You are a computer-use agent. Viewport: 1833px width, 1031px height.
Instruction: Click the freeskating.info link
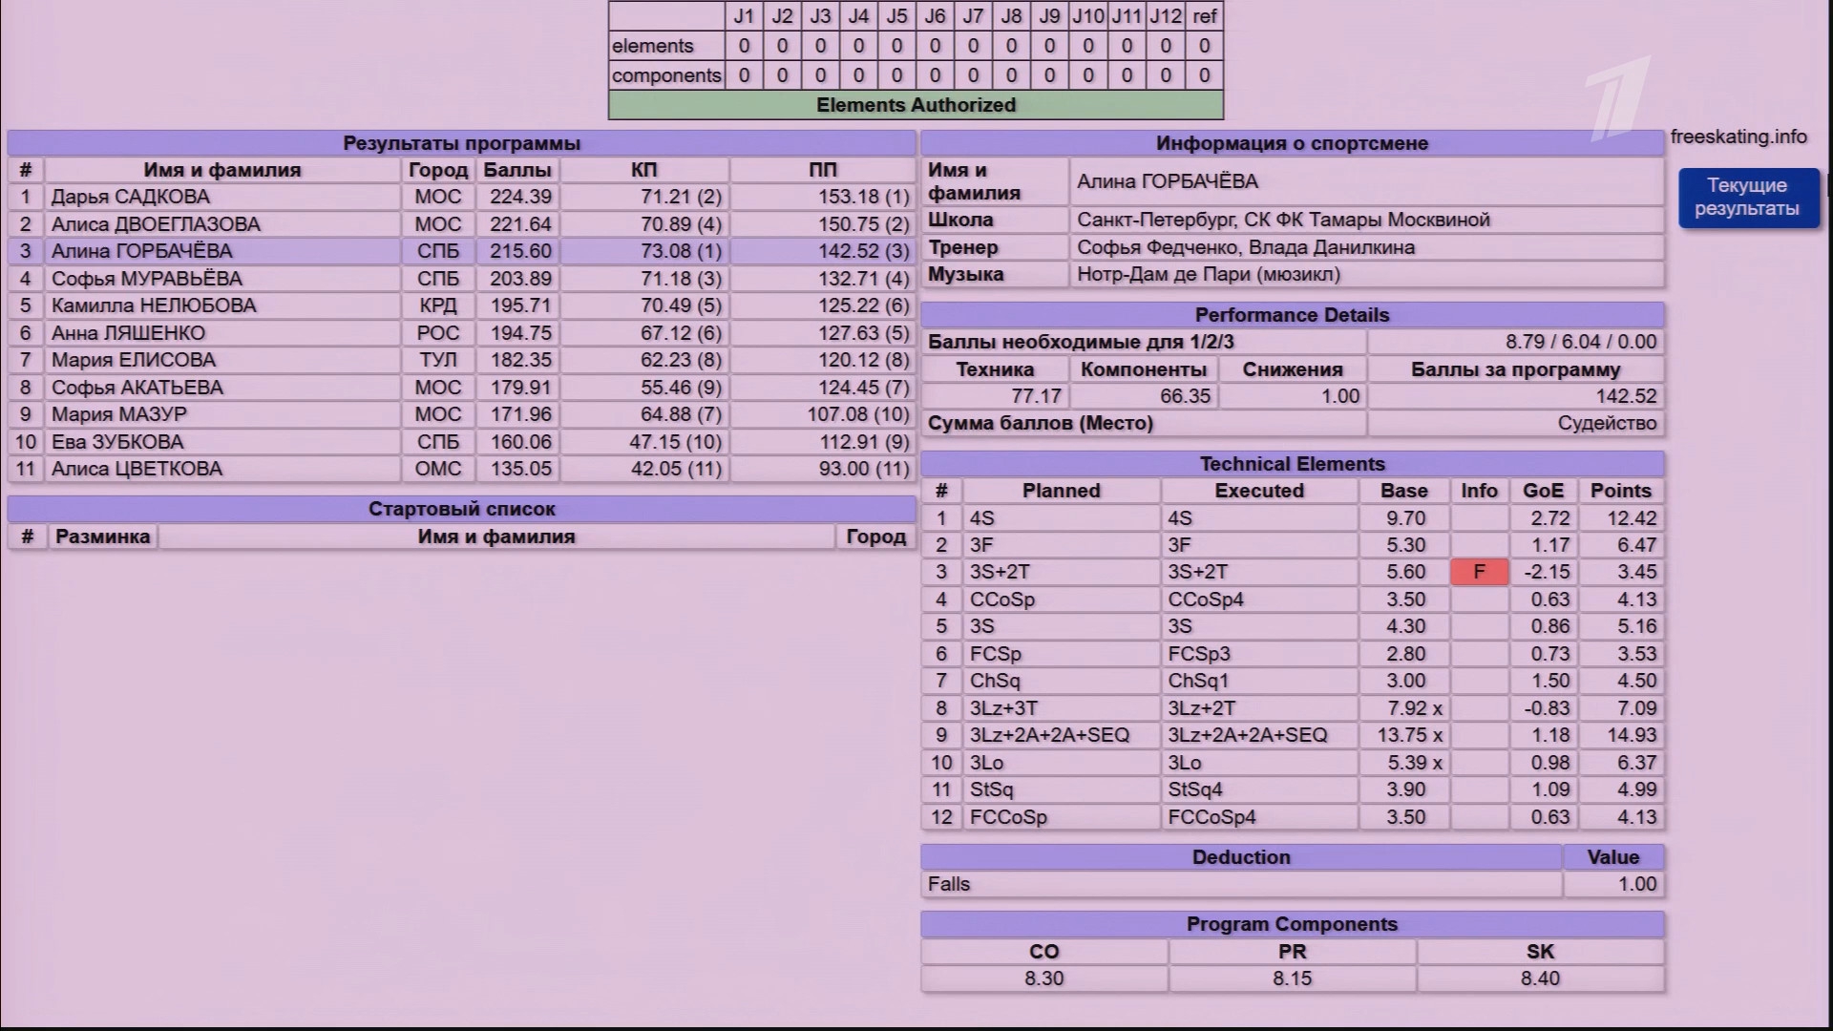coord(1738,137)
